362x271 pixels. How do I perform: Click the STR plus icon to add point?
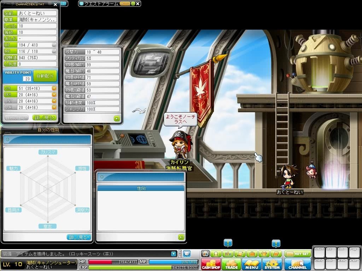point(54,88)
